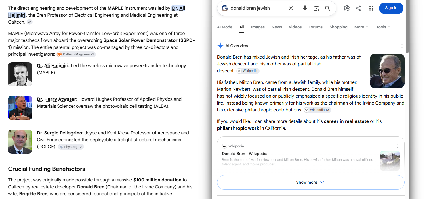The height and width of the screenshot is (199, 427).
Task: Expand the More search filters dropdown
Action: pyautogui.click(x=361, y=27)
